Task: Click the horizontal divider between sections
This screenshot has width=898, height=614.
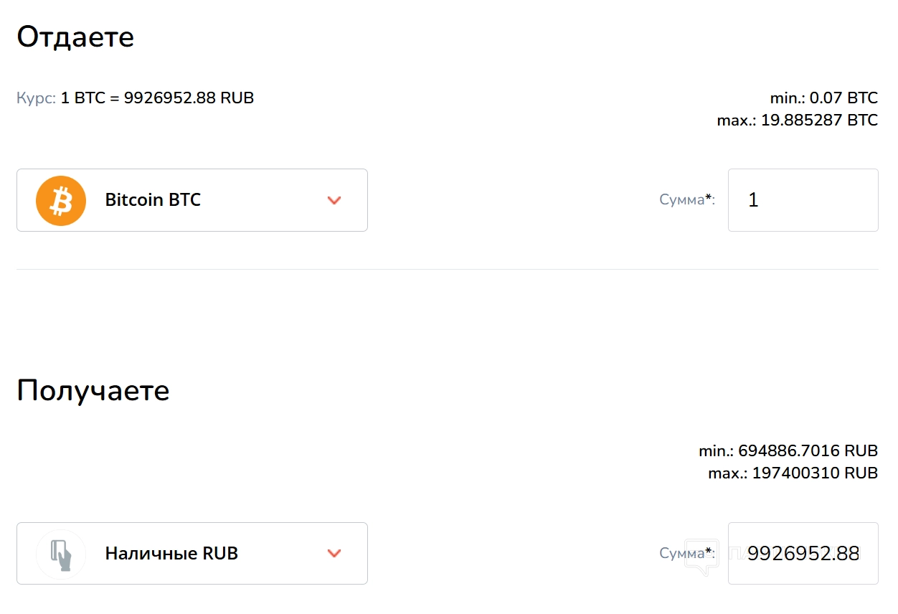Action: point(448,270)
